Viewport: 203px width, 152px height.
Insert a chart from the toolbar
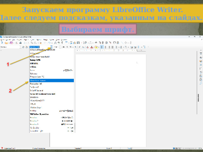coord(75,43)
